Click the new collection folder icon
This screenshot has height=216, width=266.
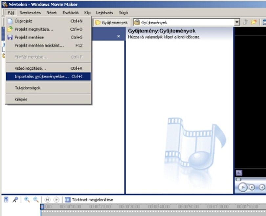(x=254, y=22)
